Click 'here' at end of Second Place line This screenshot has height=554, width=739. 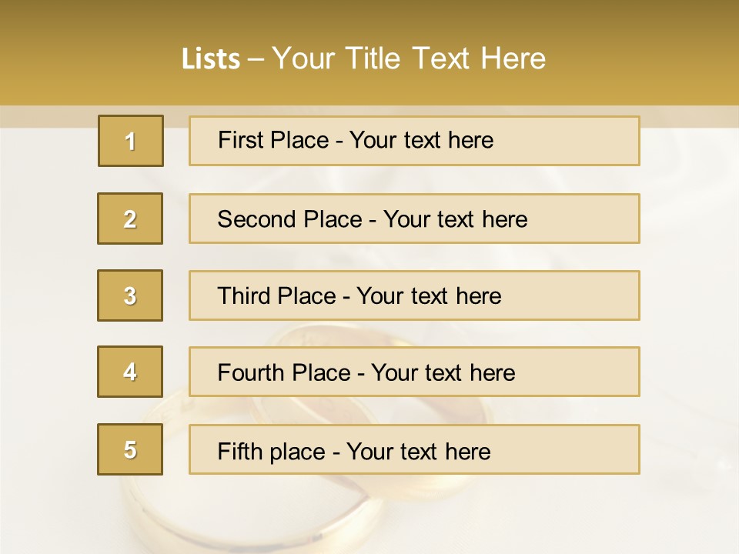[x=504, y=219]
